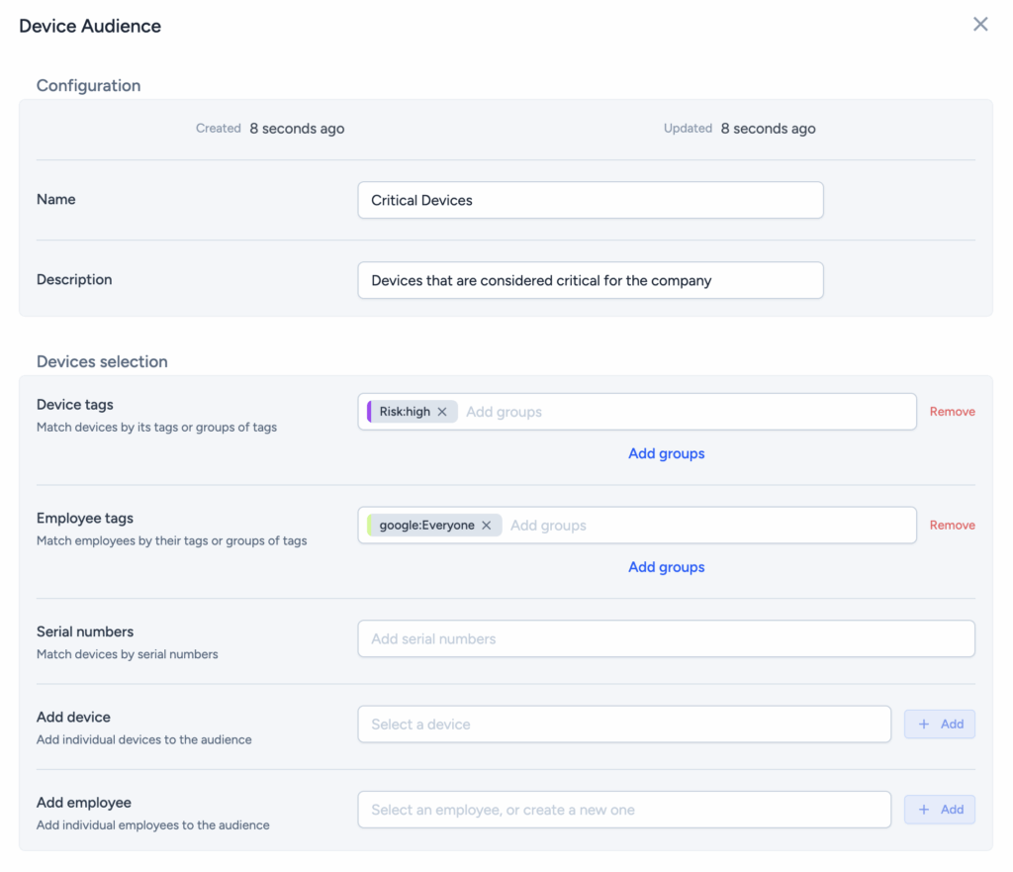This screenshot has height=872, width=1013.
Task: Remove the Risk:high tag chip via its x
Action: [x=442, y=412]
